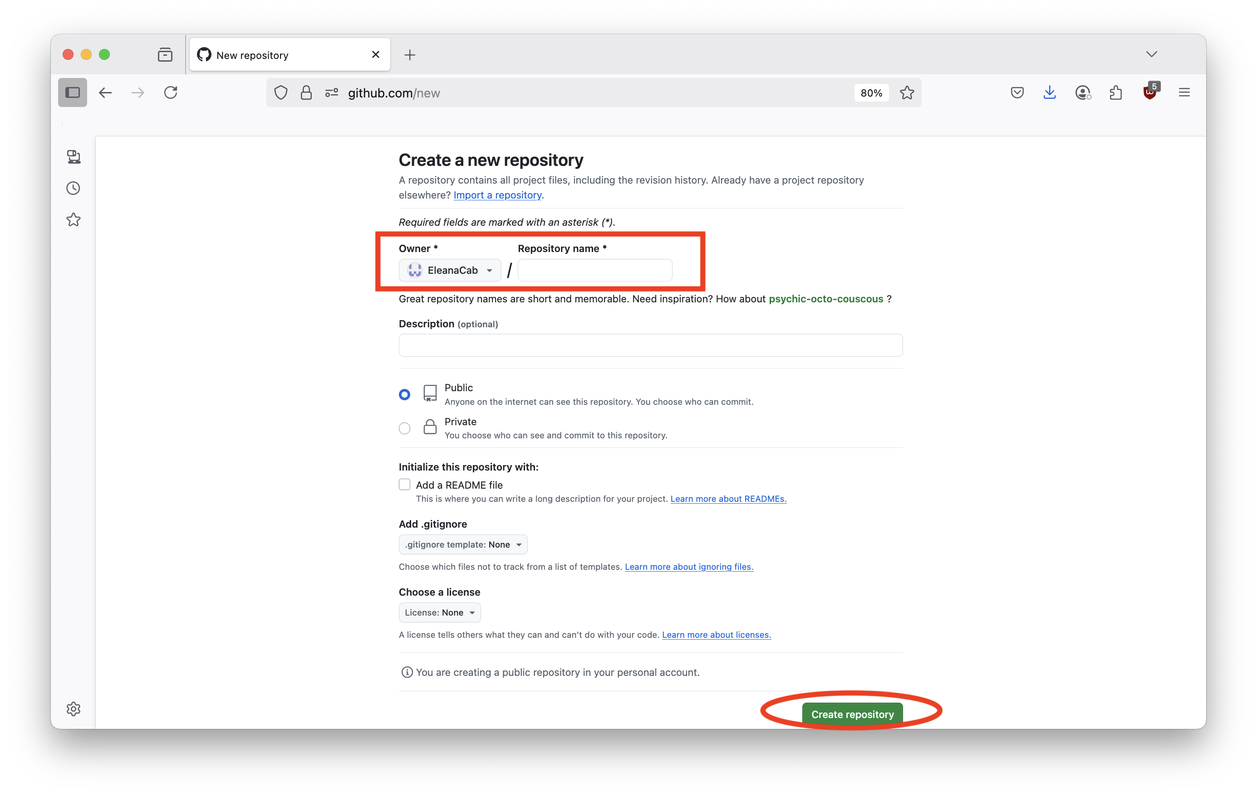The height and width of the screenshot is (796, 1257).
Task: Reload the page with refresh icon
Action: 171,93
